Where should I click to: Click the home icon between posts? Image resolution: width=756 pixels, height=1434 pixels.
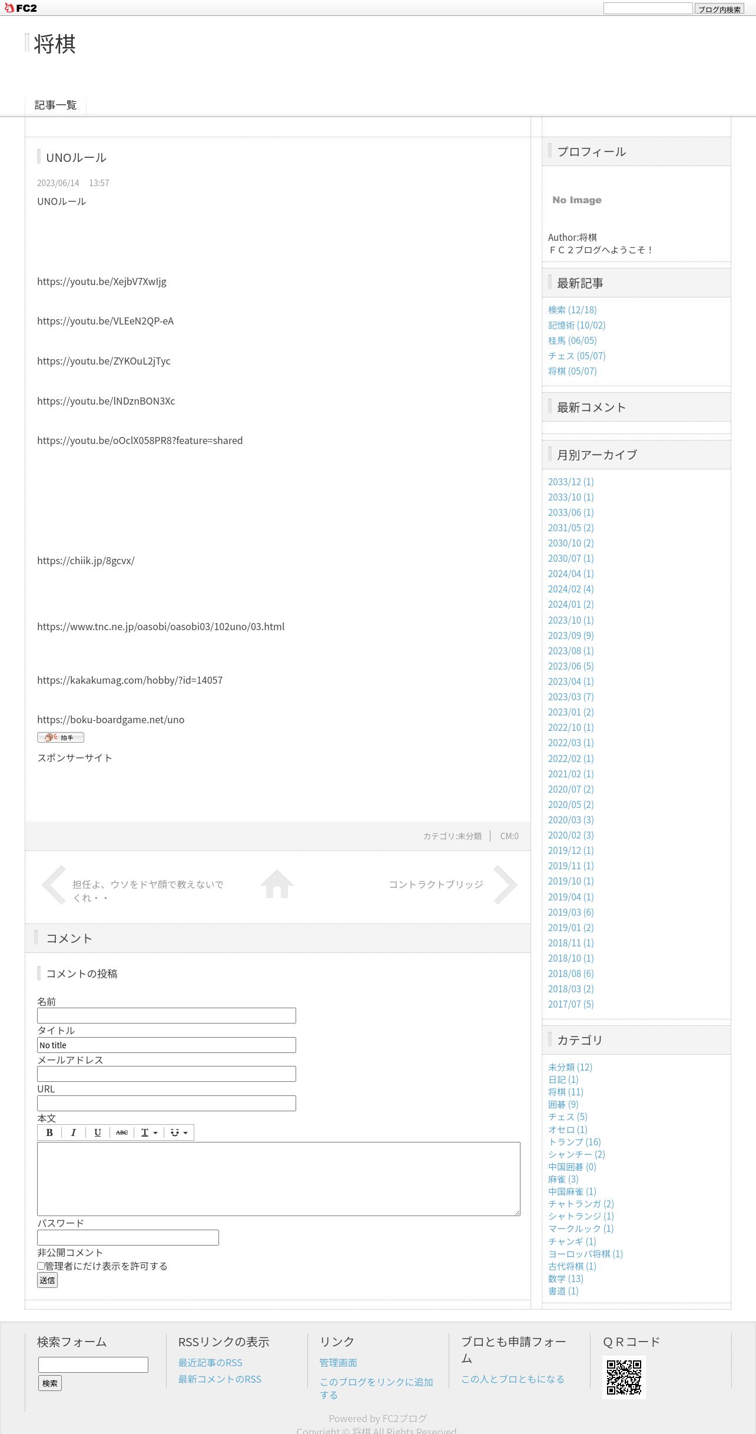tap(277, 884)
